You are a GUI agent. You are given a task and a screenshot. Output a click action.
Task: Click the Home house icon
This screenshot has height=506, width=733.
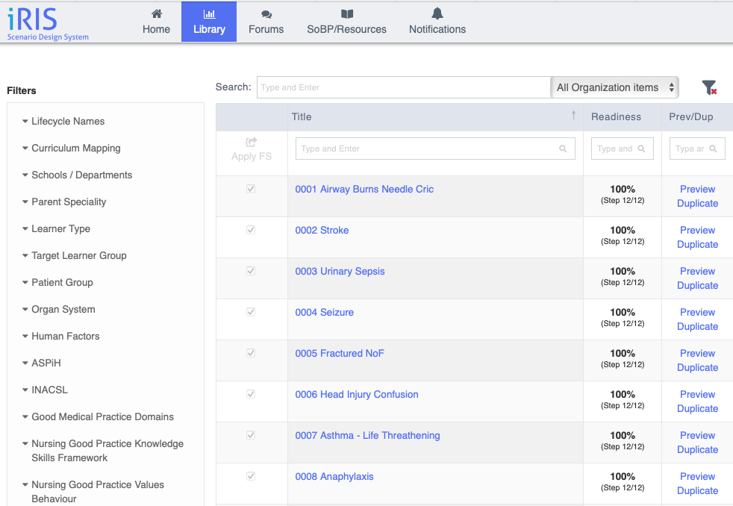click(x=156, y=14)
